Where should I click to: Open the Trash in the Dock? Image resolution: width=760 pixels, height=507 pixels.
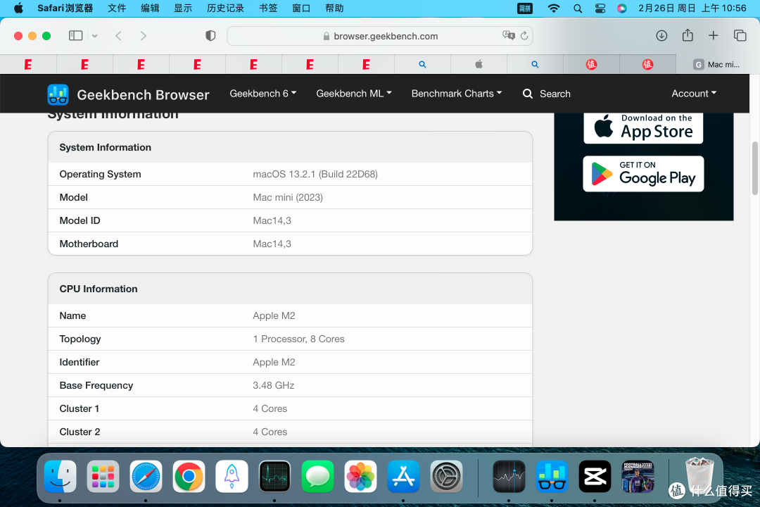[700, 475]
